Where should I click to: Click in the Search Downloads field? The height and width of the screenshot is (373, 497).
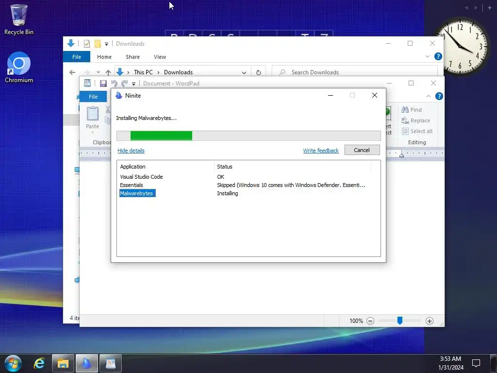point(355,72)
